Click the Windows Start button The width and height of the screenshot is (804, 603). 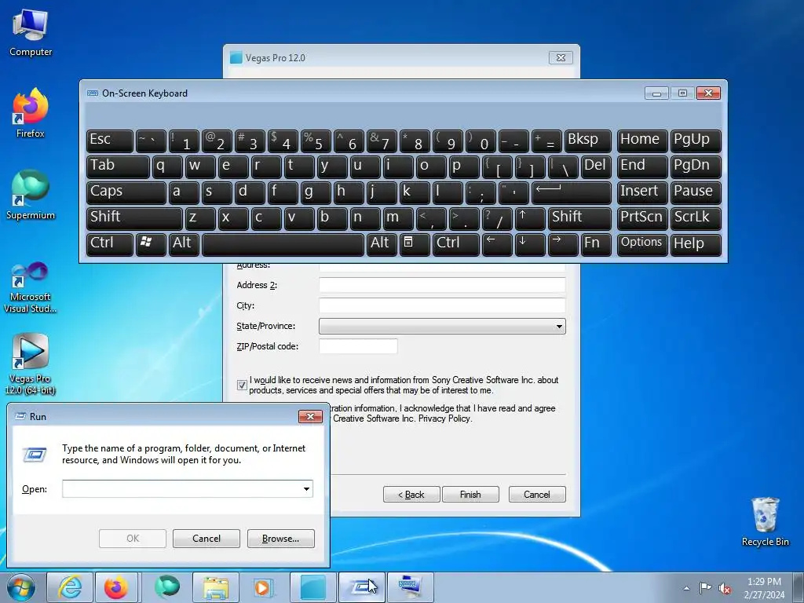pos(21,587)
